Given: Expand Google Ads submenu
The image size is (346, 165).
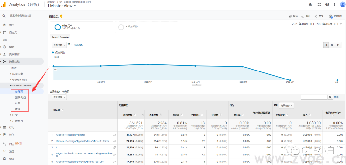Looking at the screenshot, I should (x=20, y=80).
